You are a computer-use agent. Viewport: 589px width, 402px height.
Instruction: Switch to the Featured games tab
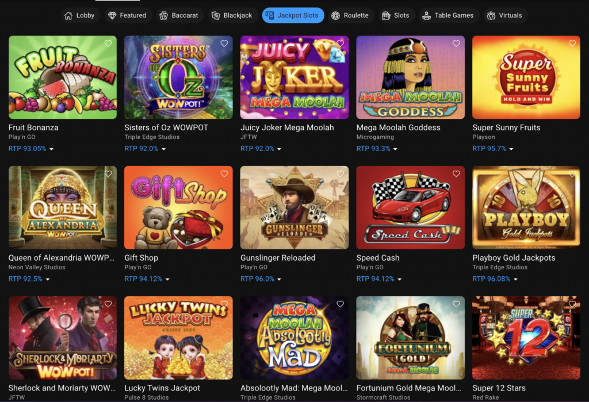(128, 16)
